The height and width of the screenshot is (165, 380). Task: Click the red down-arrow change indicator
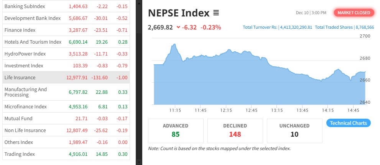click(179, 27)
